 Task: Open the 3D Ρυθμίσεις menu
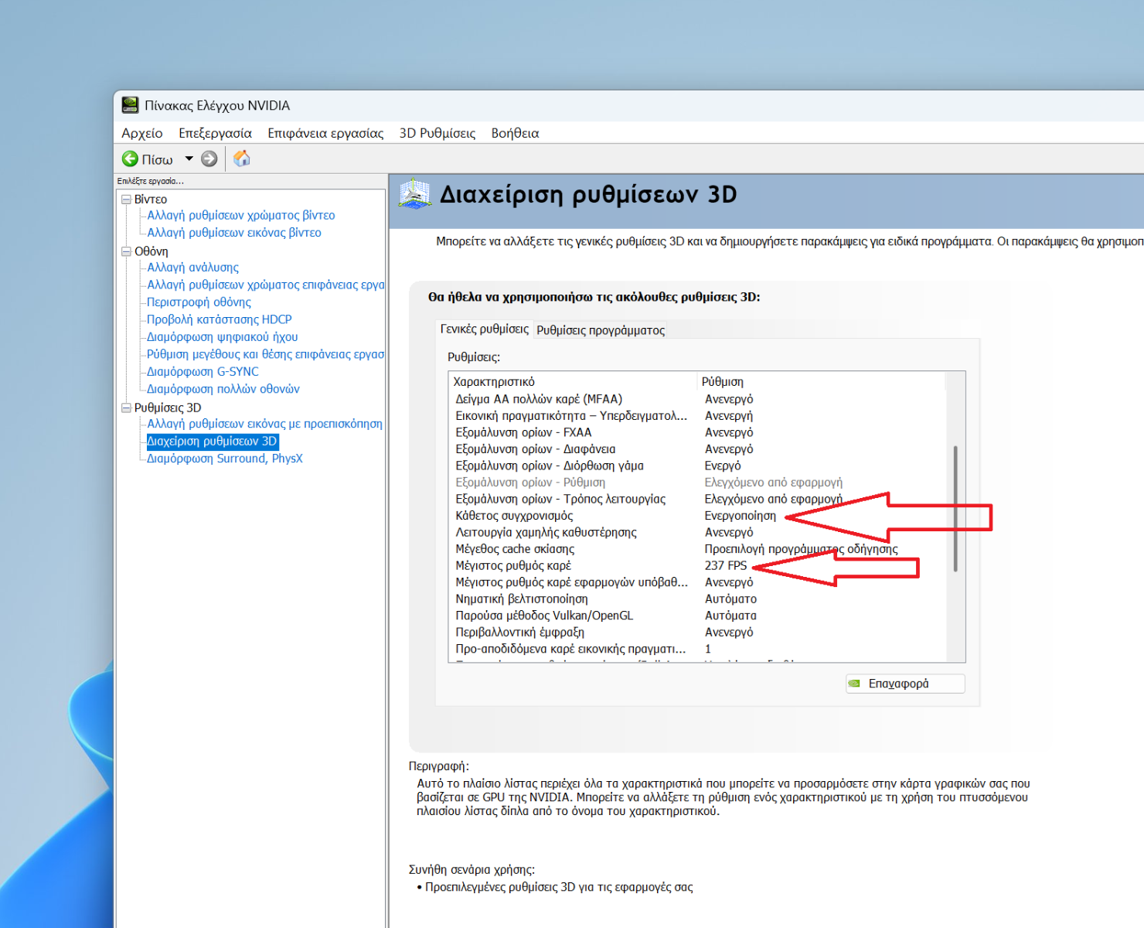tap(438, 133)
